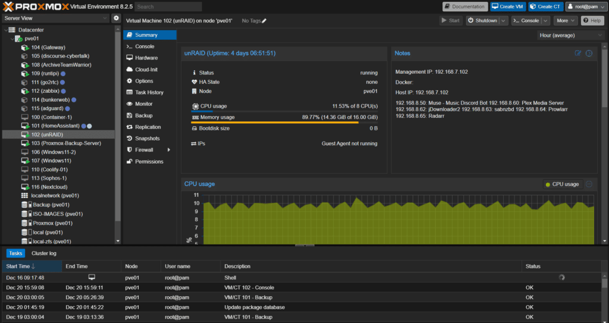Screen dimensions: 609x323
Task: Click the storage icon for Proxmox (pve01)
Action: click(26, 223)
